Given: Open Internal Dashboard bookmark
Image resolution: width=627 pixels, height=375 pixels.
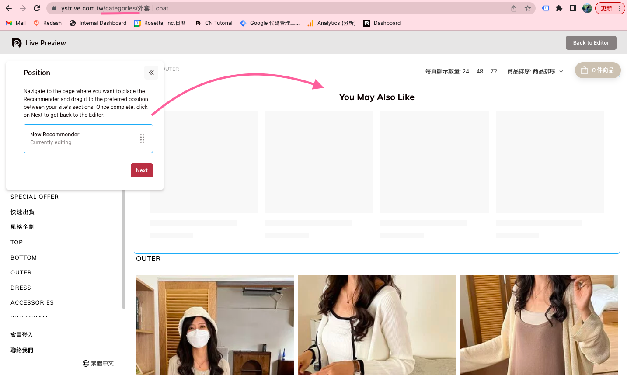Looking at the screenshot, I should point(98,23).
